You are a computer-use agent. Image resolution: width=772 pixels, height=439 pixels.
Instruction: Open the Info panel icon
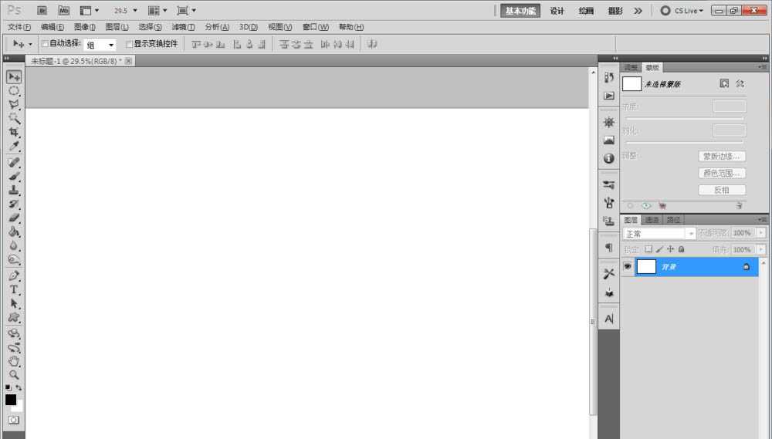(608, 158)
